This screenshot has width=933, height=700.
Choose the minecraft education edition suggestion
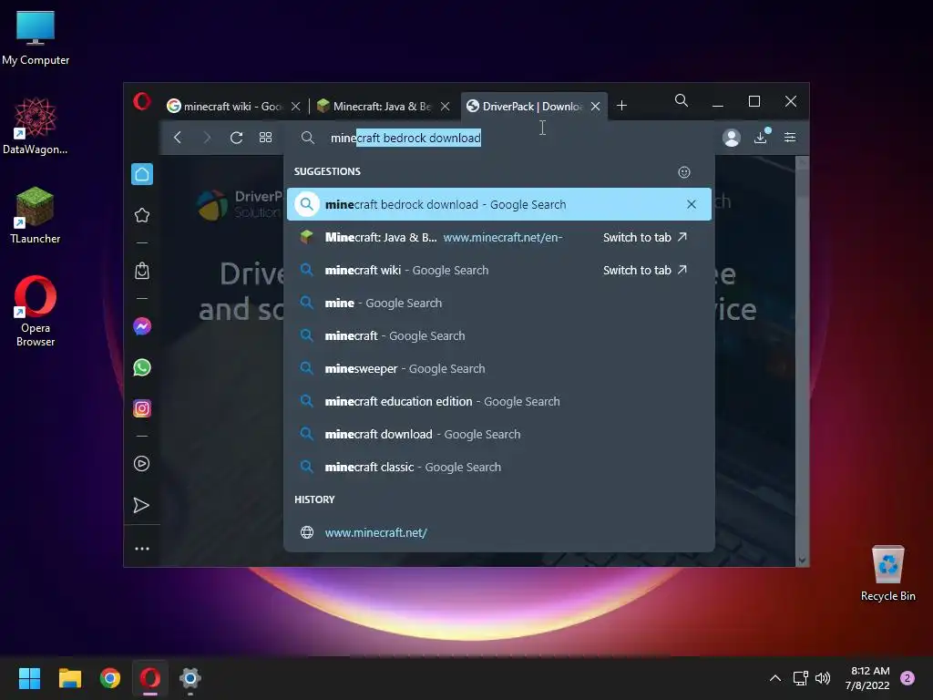click(498, 401)
